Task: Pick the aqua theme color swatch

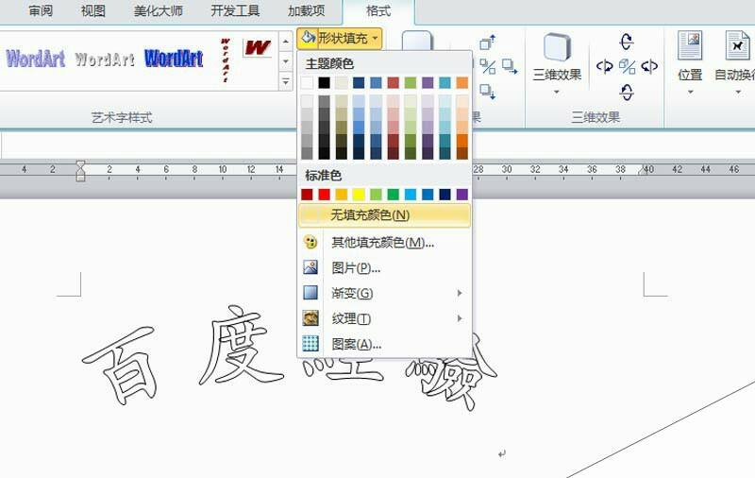Action: point(445,83)
